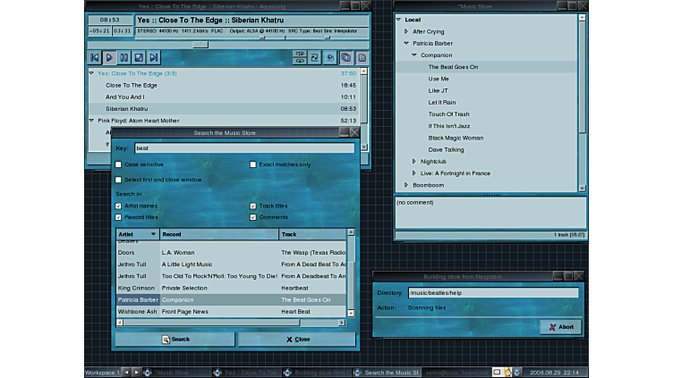Click the stop playback button

(139, 57)
